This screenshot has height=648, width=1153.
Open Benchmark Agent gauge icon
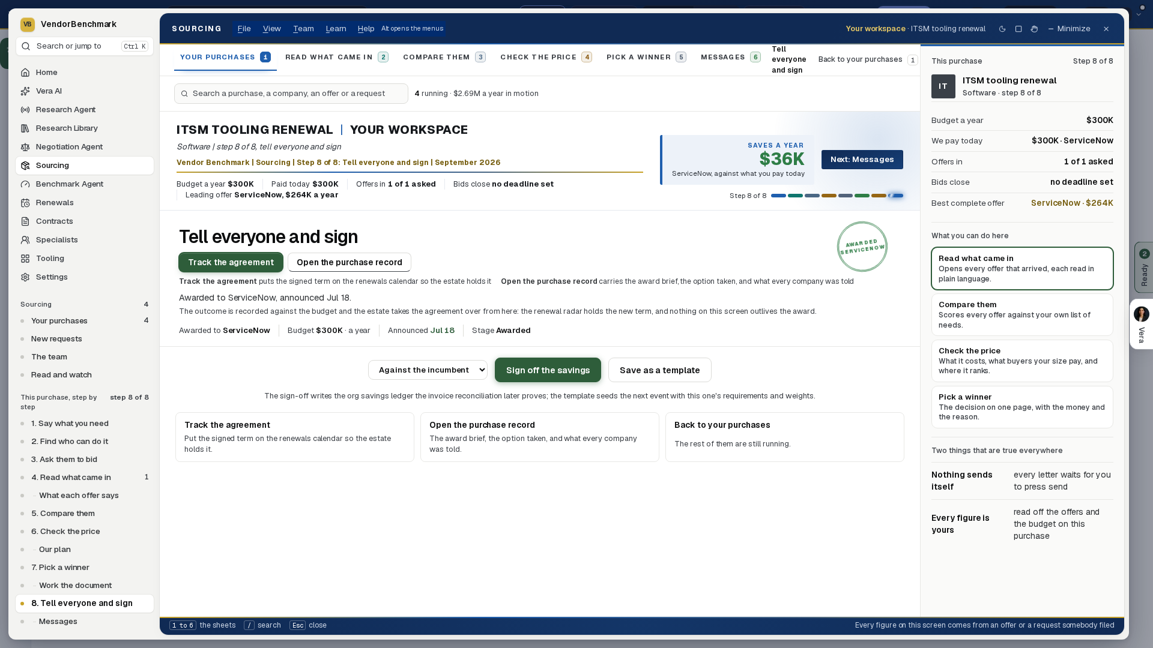click(x=25, y=184)
